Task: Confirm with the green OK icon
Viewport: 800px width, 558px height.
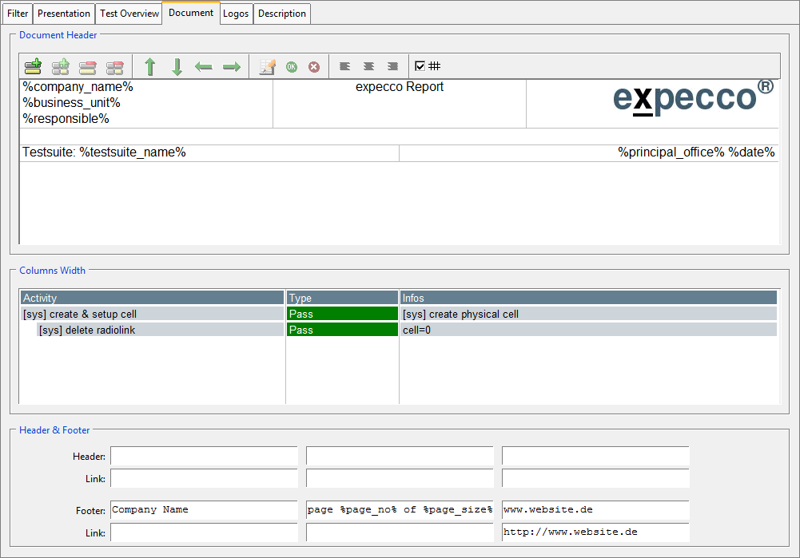Action: pos(292,67)
